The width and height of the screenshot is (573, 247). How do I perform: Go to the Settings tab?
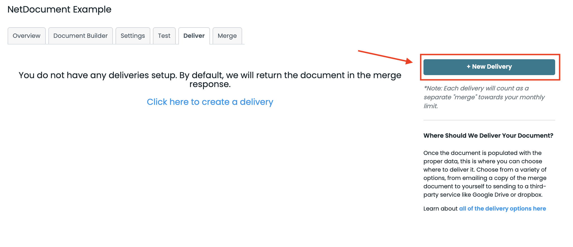click(x=133, y=36)
